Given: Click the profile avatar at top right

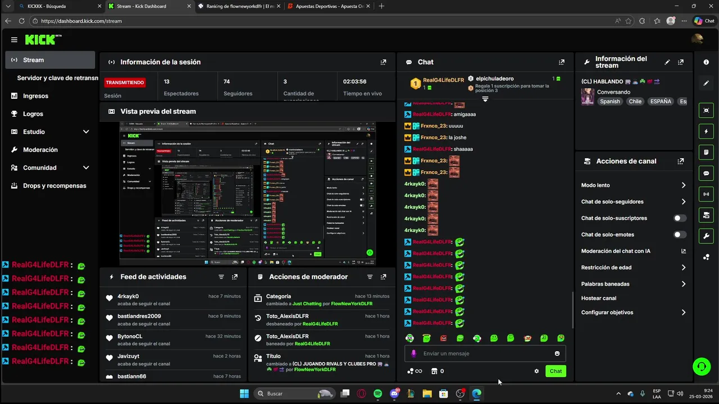Looking at the screenshot, I should pyautogui.click(x=697, y=39).
